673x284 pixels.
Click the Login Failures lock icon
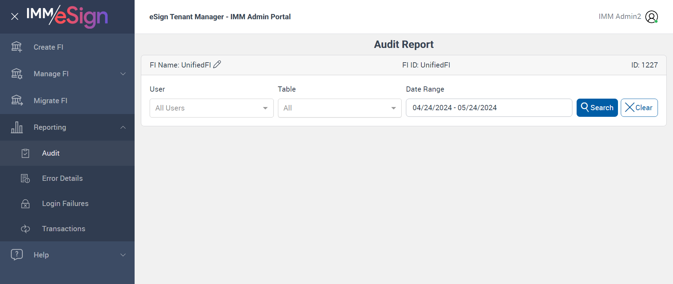click(25, 204)
